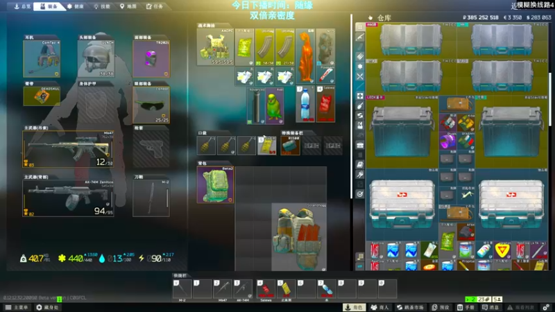Filter stash by ammo rounds icon
Screen dimensions: 555x312
[x=360, y=56]
